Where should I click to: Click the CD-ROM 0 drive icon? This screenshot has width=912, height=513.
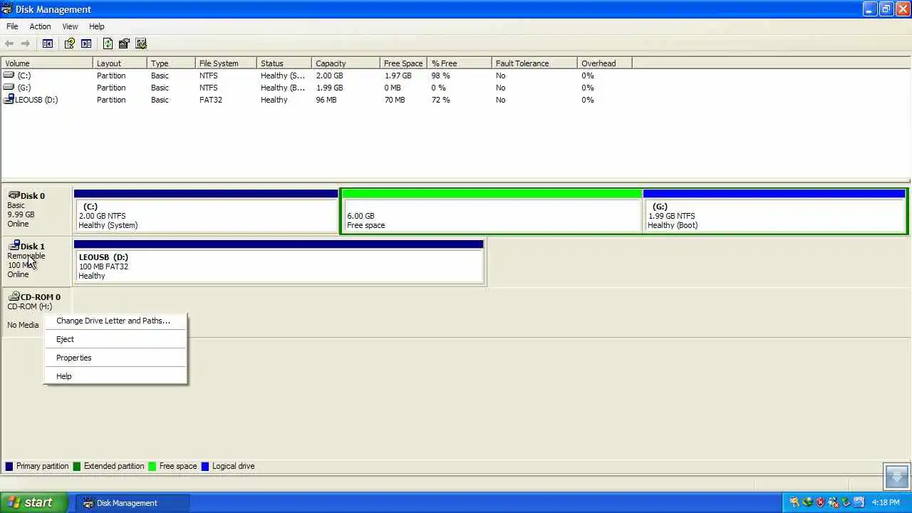click(14, 296)
